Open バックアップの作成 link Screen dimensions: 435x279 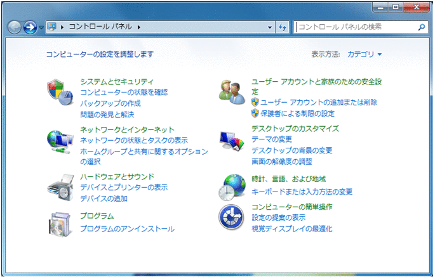pyautogui.click(x=110, y=103)
